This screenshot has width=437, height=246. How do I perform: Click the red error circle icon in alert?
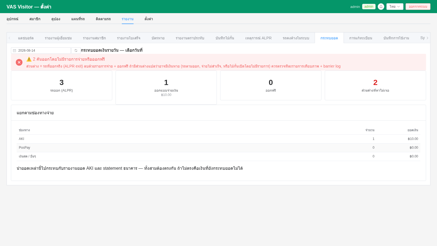pos(19,62)
